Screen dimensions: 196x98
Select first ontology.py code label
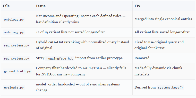(x=14, y=19)
